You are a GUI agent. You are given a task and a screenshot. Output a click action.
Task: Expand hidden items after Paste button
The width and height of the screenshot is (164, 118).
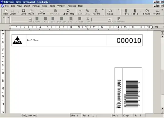[x=103, y=10]
